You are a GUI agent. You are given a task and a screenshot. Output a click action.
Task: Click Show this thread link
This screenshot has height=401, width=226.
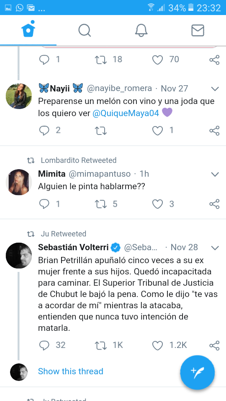(70, 371)
